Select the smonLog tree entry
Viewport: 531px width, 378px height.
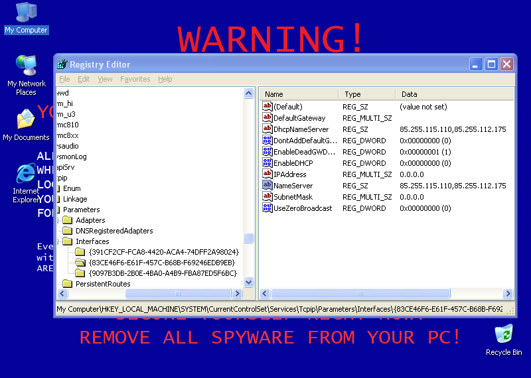tap(72, 157)
